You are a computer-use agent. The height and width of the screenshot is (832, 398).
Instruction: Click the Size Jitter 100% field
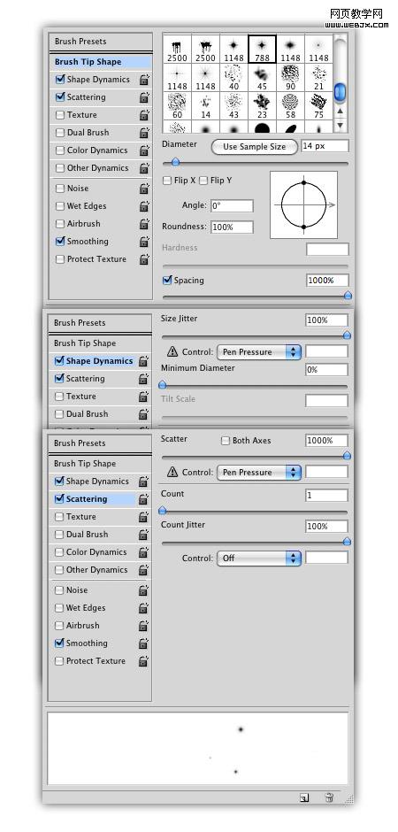326,320
